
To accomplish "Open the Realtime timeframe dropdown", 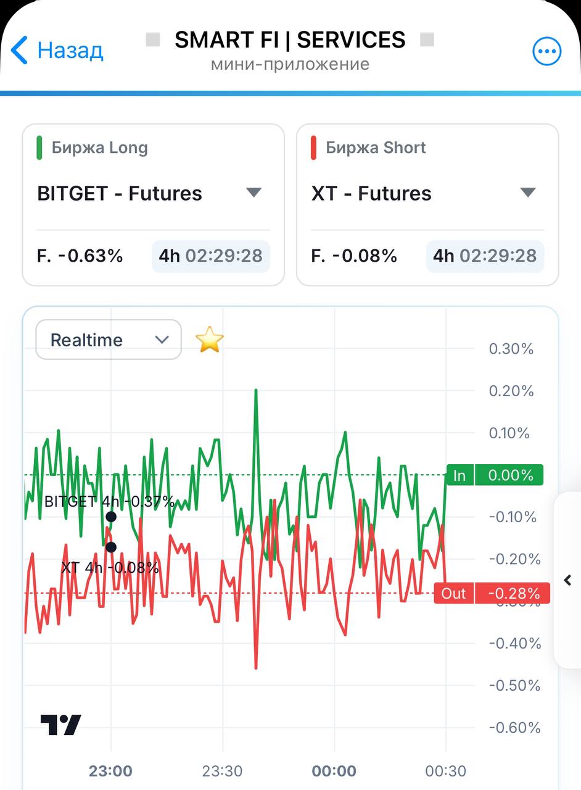I will [109, 339].
